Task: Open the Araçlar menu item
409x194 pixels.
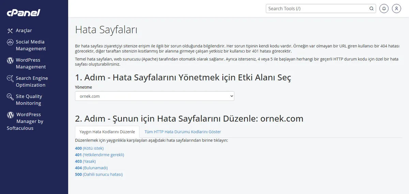Action: pyautogui.click(x=24, y=31)
